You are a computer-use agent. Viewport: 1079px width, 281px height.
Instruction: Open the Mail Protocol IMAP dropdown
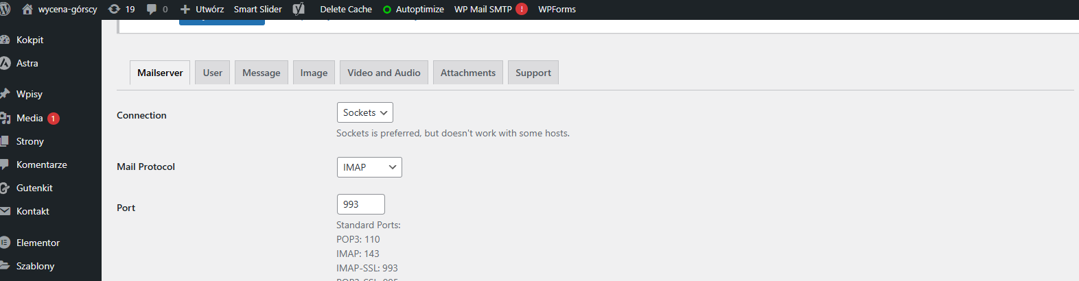[369, 167]
